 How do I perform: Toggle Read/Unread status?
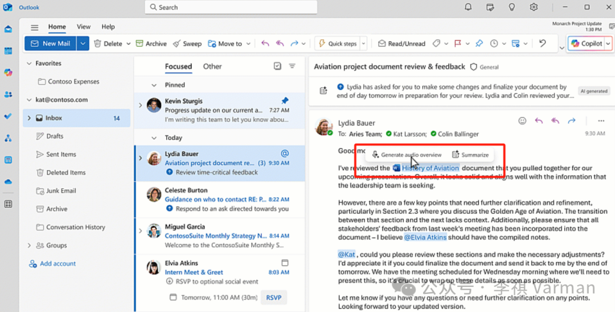[x=401, y=43]
